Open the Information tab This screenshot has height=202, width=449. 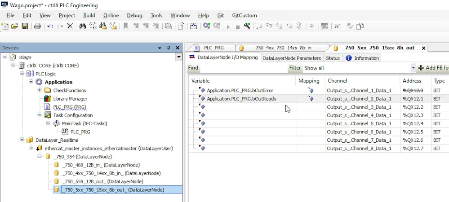click(363, 58)
